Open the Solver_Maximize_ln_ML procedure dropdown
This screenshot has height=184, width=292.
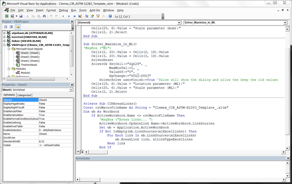tap(285, 22)
